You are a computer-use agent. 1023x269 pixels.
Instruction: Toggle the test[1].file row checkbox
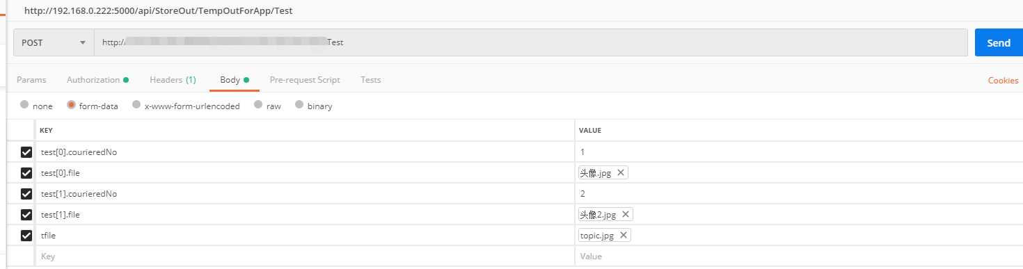(x=26, y=215)
